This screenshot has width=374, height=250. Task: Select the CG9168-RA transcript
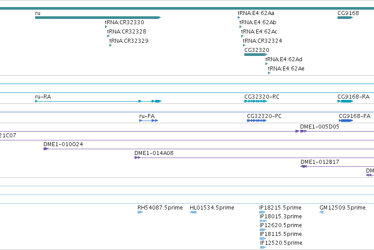click(x=345, y=101)
